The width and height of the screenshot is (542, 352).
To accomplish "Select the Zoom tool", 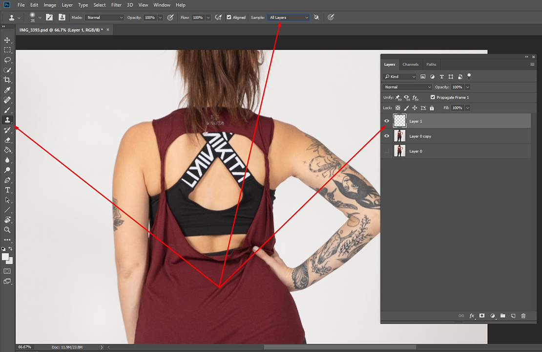I will click(7, 230).
